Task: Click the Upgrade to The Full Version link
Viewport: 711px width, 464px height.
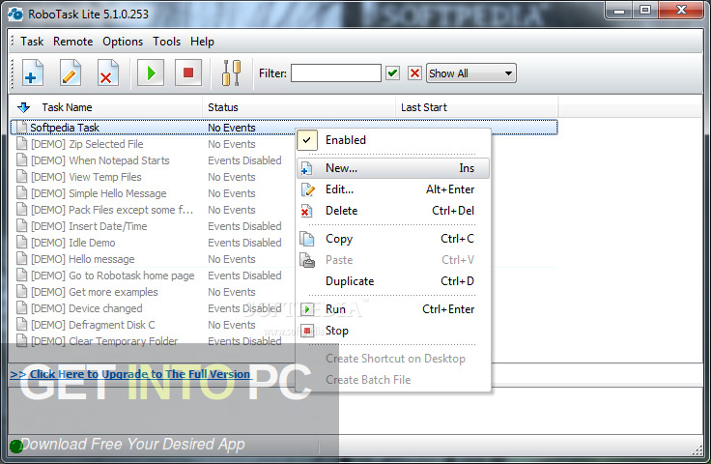Action: tap(130, 374)
